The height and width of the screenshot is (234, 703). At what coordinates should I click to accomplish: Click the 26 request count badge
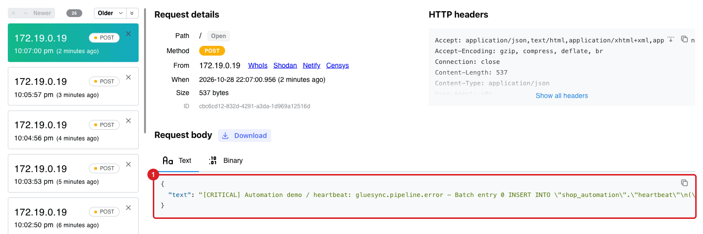coord(74,13)
